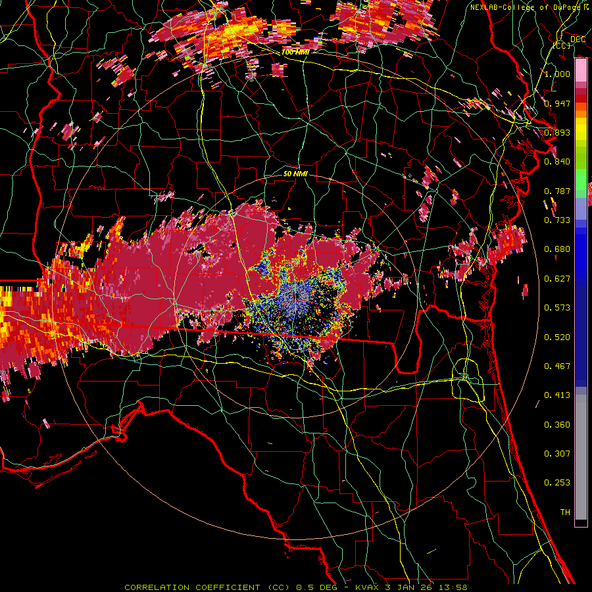Click the "(CC)" label above the color bar
This screenshot has width=592, height=592.
562,45
